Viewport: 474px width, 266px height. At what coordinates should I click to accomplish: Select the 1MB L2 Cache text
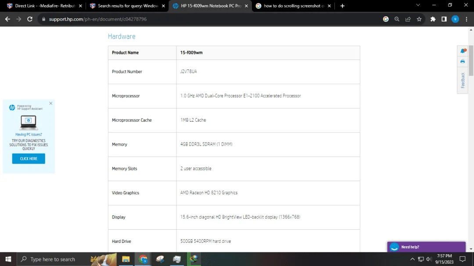(x=193, y=120)
